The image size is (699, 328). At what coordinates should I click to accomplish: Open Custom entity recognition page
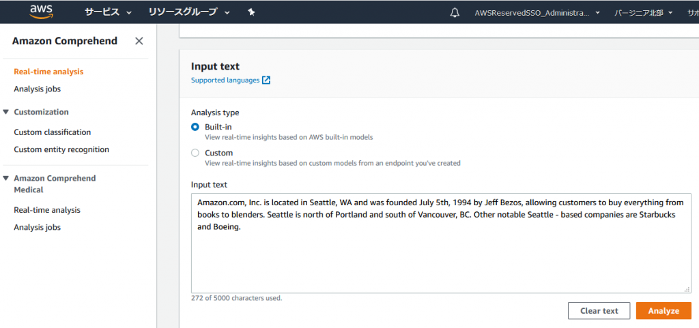(61, 149)
